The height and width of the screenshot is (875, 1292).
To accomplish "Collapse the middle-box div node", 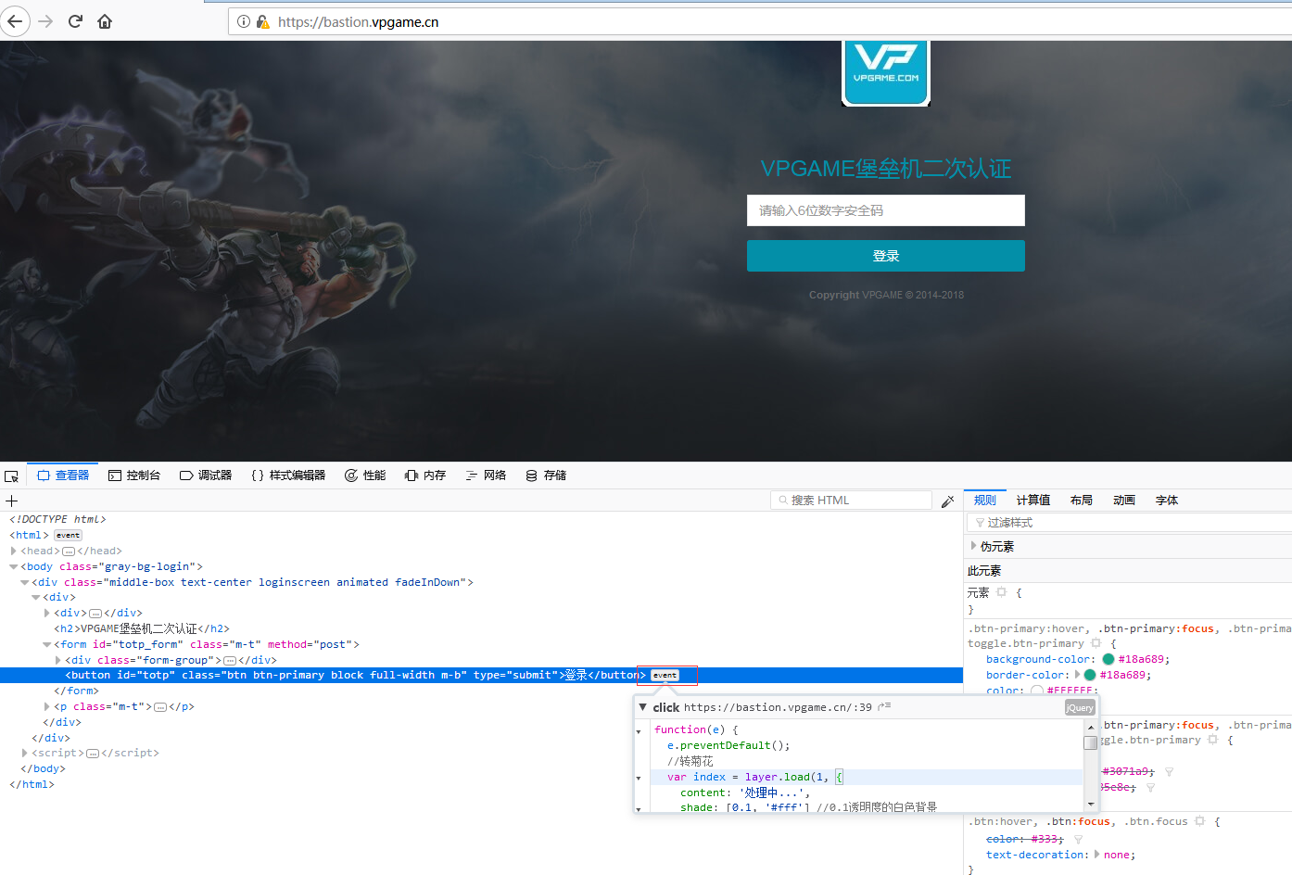I will pos(25,583).
